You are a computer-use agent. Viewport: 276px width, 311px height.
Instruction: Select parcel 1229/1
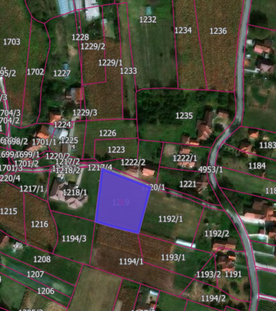tap(110, 63)
